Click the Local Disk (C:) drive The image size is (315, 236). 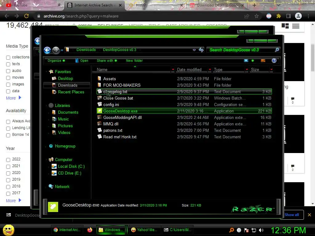[x=71, y=166]
